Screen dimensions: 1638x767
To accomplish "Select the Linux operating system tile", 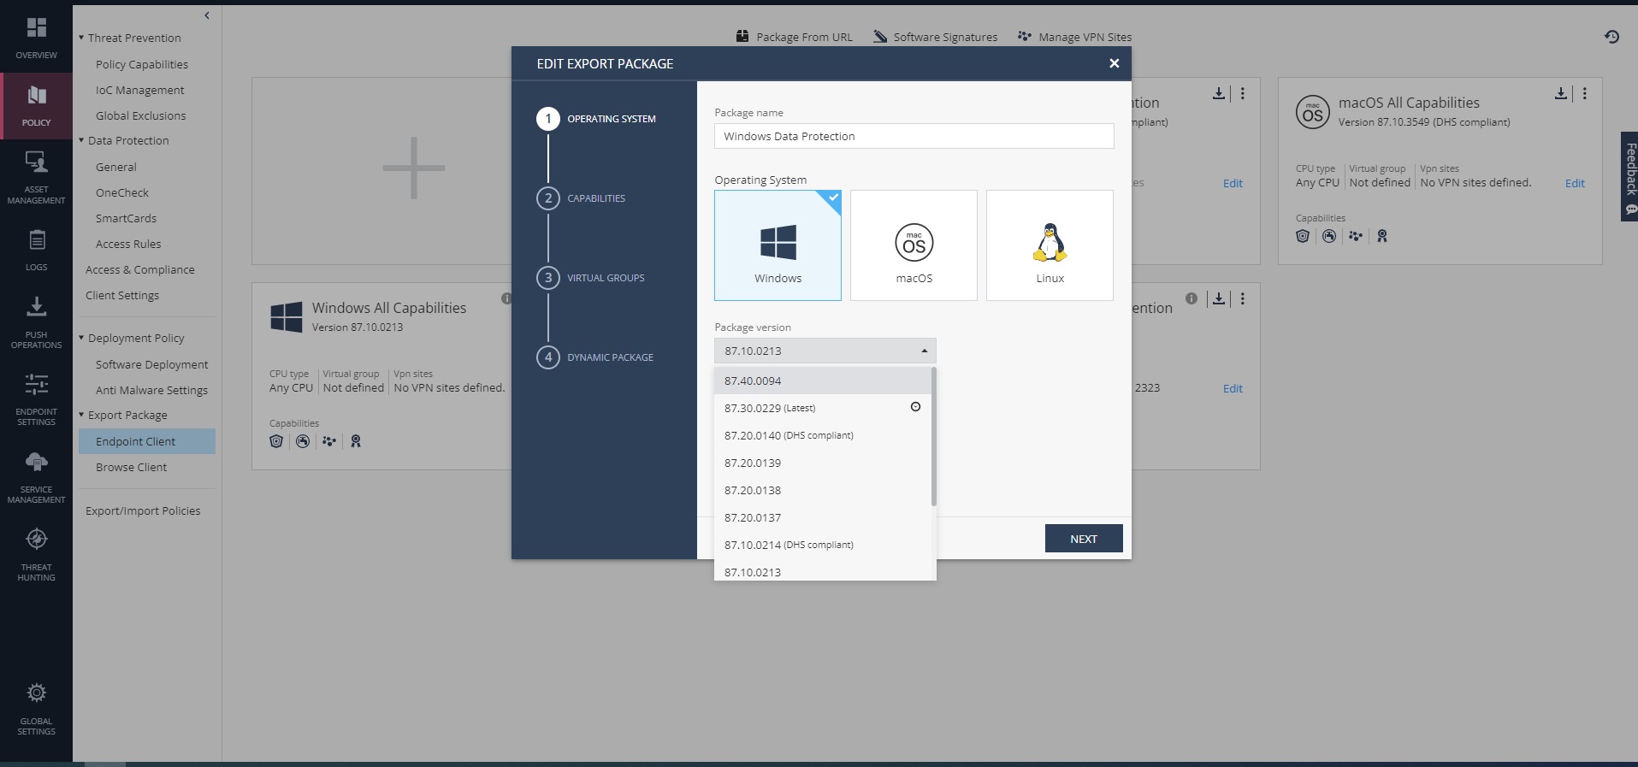I will 1050,245.
